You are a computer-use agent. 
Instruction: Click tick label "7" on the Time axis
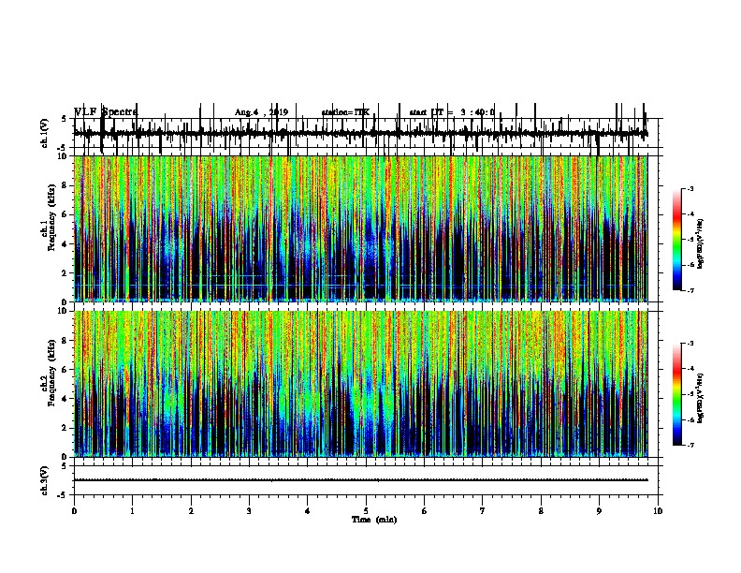483,510
